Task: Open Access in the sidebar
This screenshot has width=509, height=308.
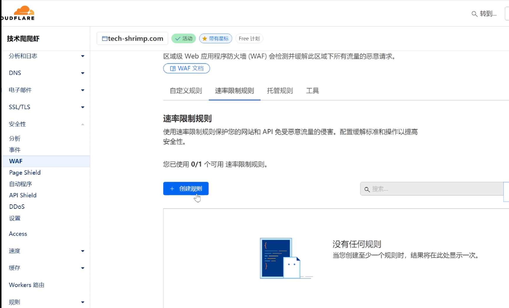Action: (x=18, y=234)
